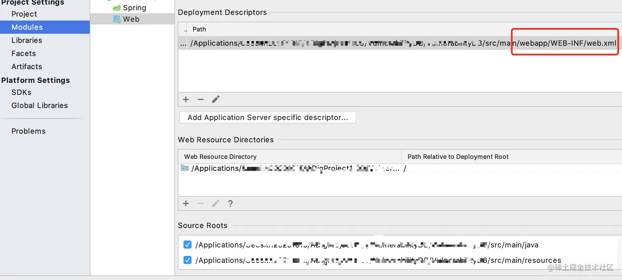622x280 pixels.
Task: Click Add Application Server specific descriptor button
Action: tap(268, 118)
